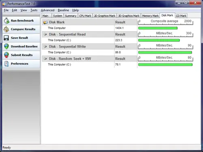Image resolution: width=203 pixels, height=152 pixels.
Task: Click the Compare Results scales icon
Action: point(6,29)
